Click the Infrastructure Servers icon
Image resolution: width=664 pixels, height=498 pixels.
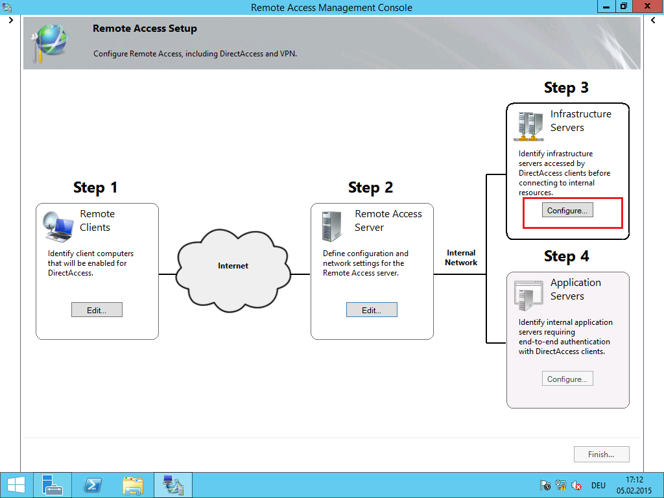[528, 126]
